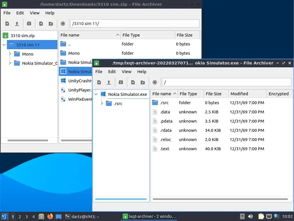The image size is (294, 221).
Task: Sort by File Type in Nokia Simulator.exe window
Action: point(191,94)
